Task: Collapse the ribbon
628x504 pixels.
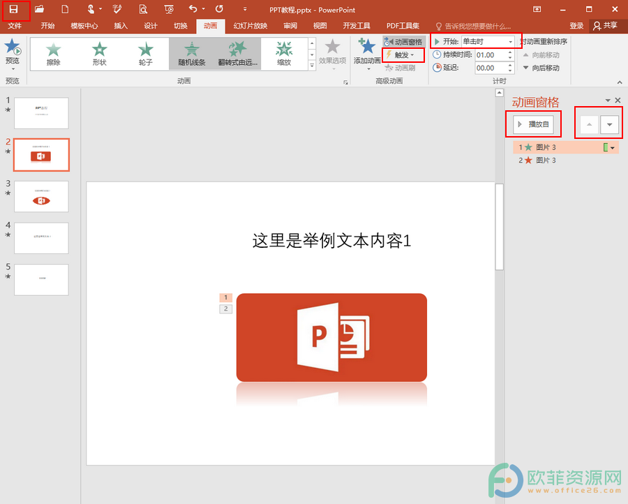Action: (620, 82)
